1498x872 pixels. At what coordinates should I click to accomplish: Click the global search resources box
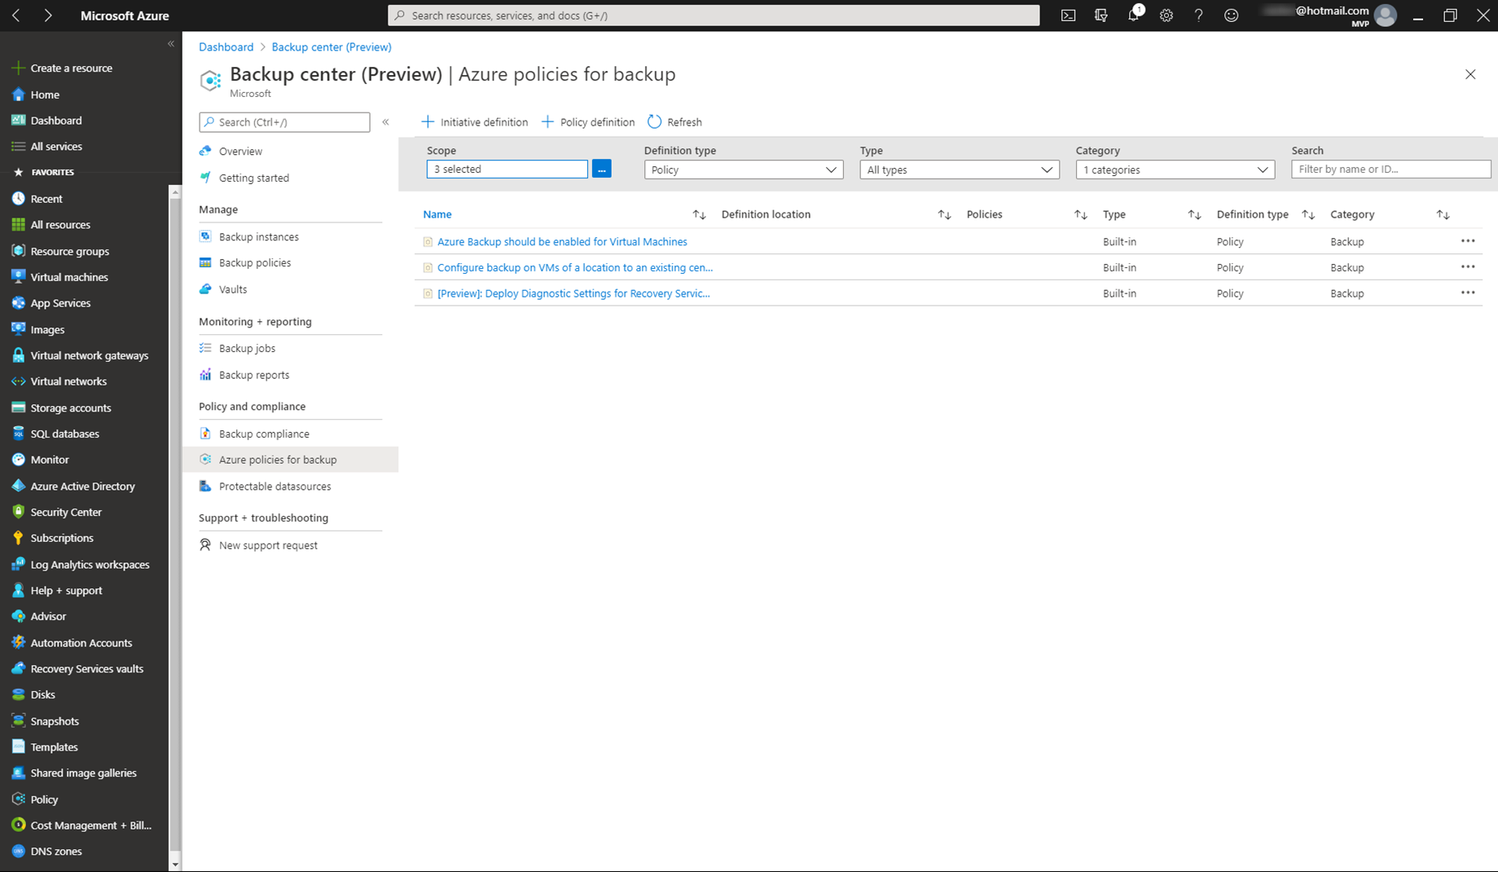click(x=714, y=15)
